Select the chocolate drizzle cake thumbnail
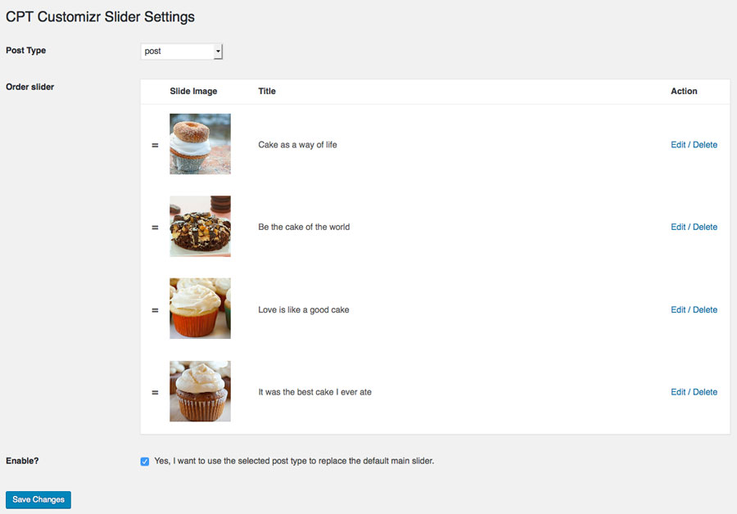The image size is (737, 514). 201,226
